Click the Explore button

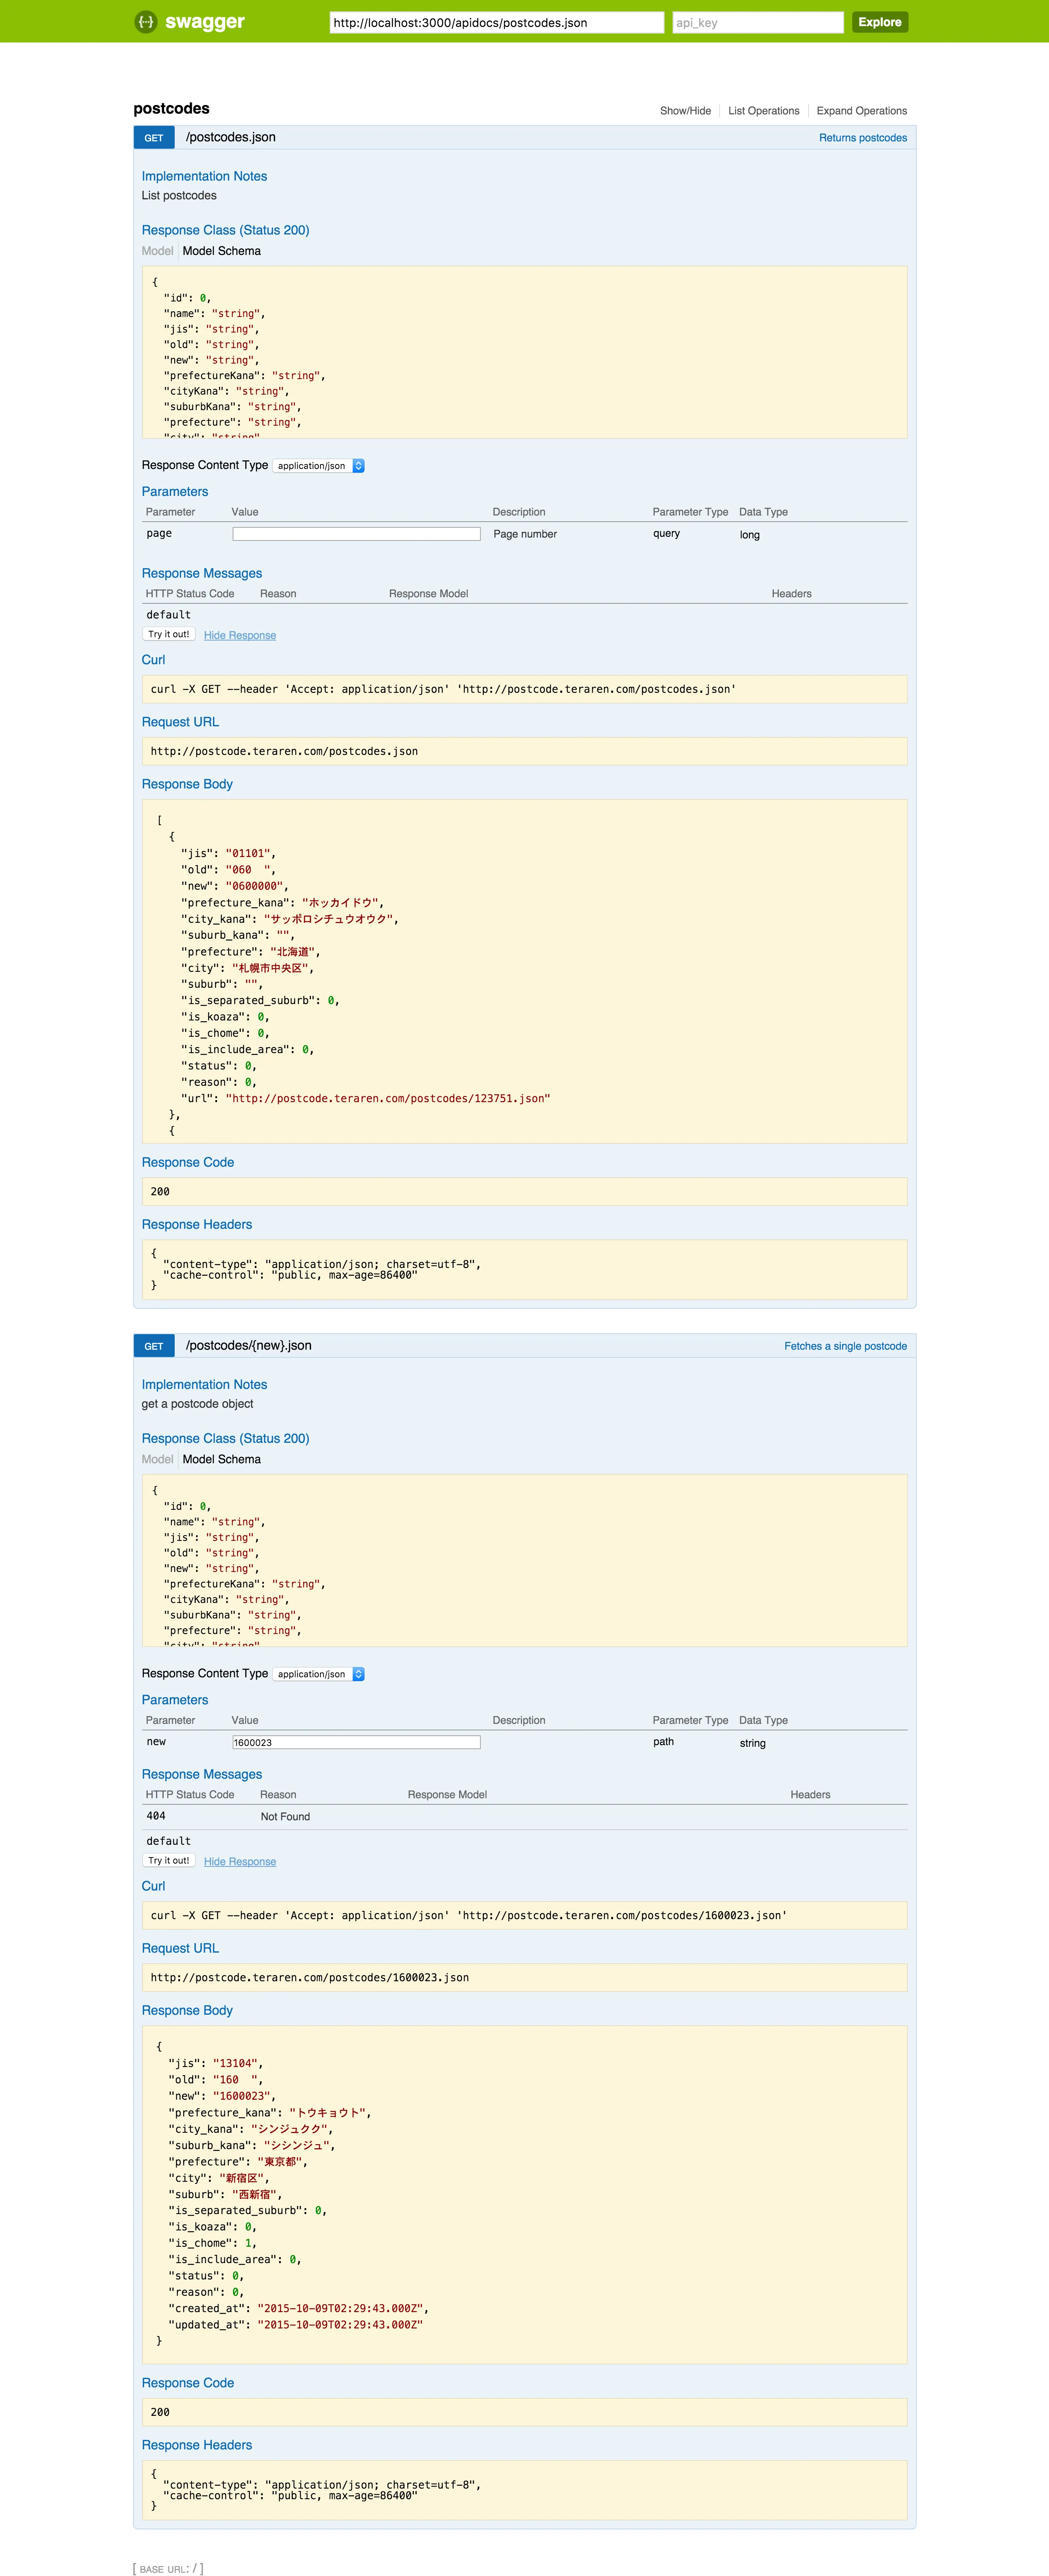click(879, 22)
